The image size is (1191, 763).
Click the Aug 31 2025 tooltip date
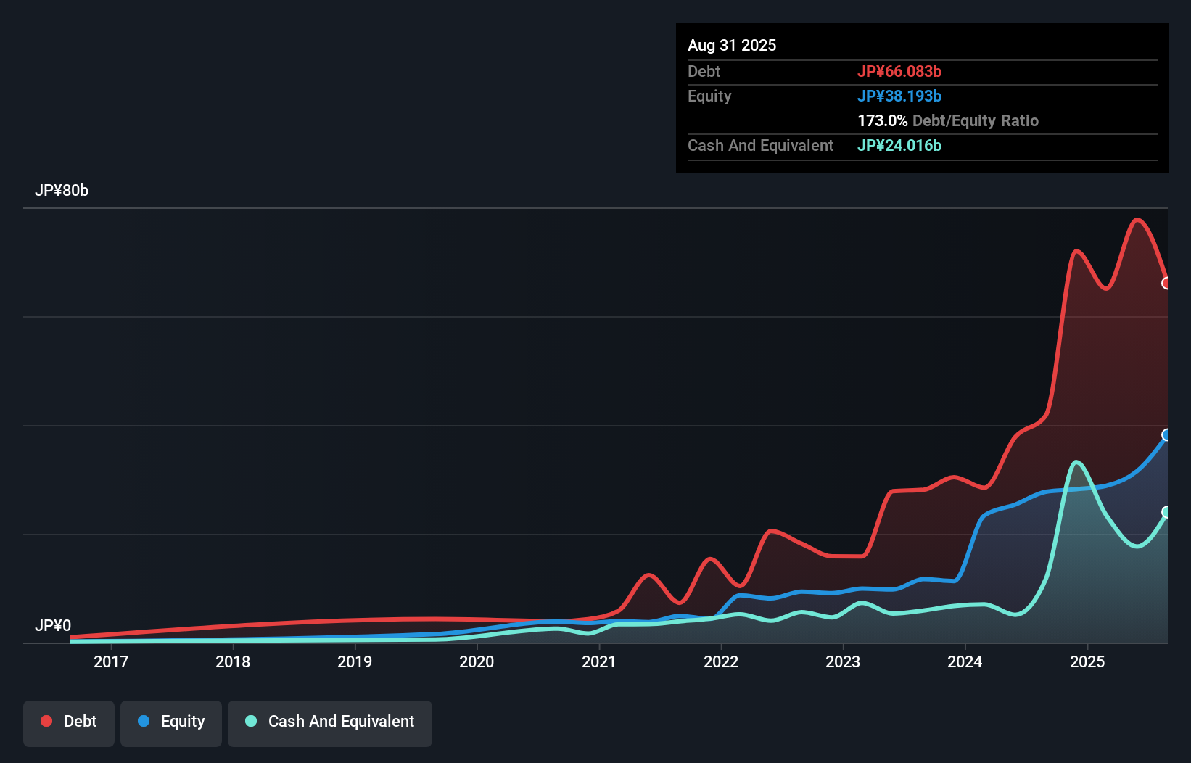point(732,45)
